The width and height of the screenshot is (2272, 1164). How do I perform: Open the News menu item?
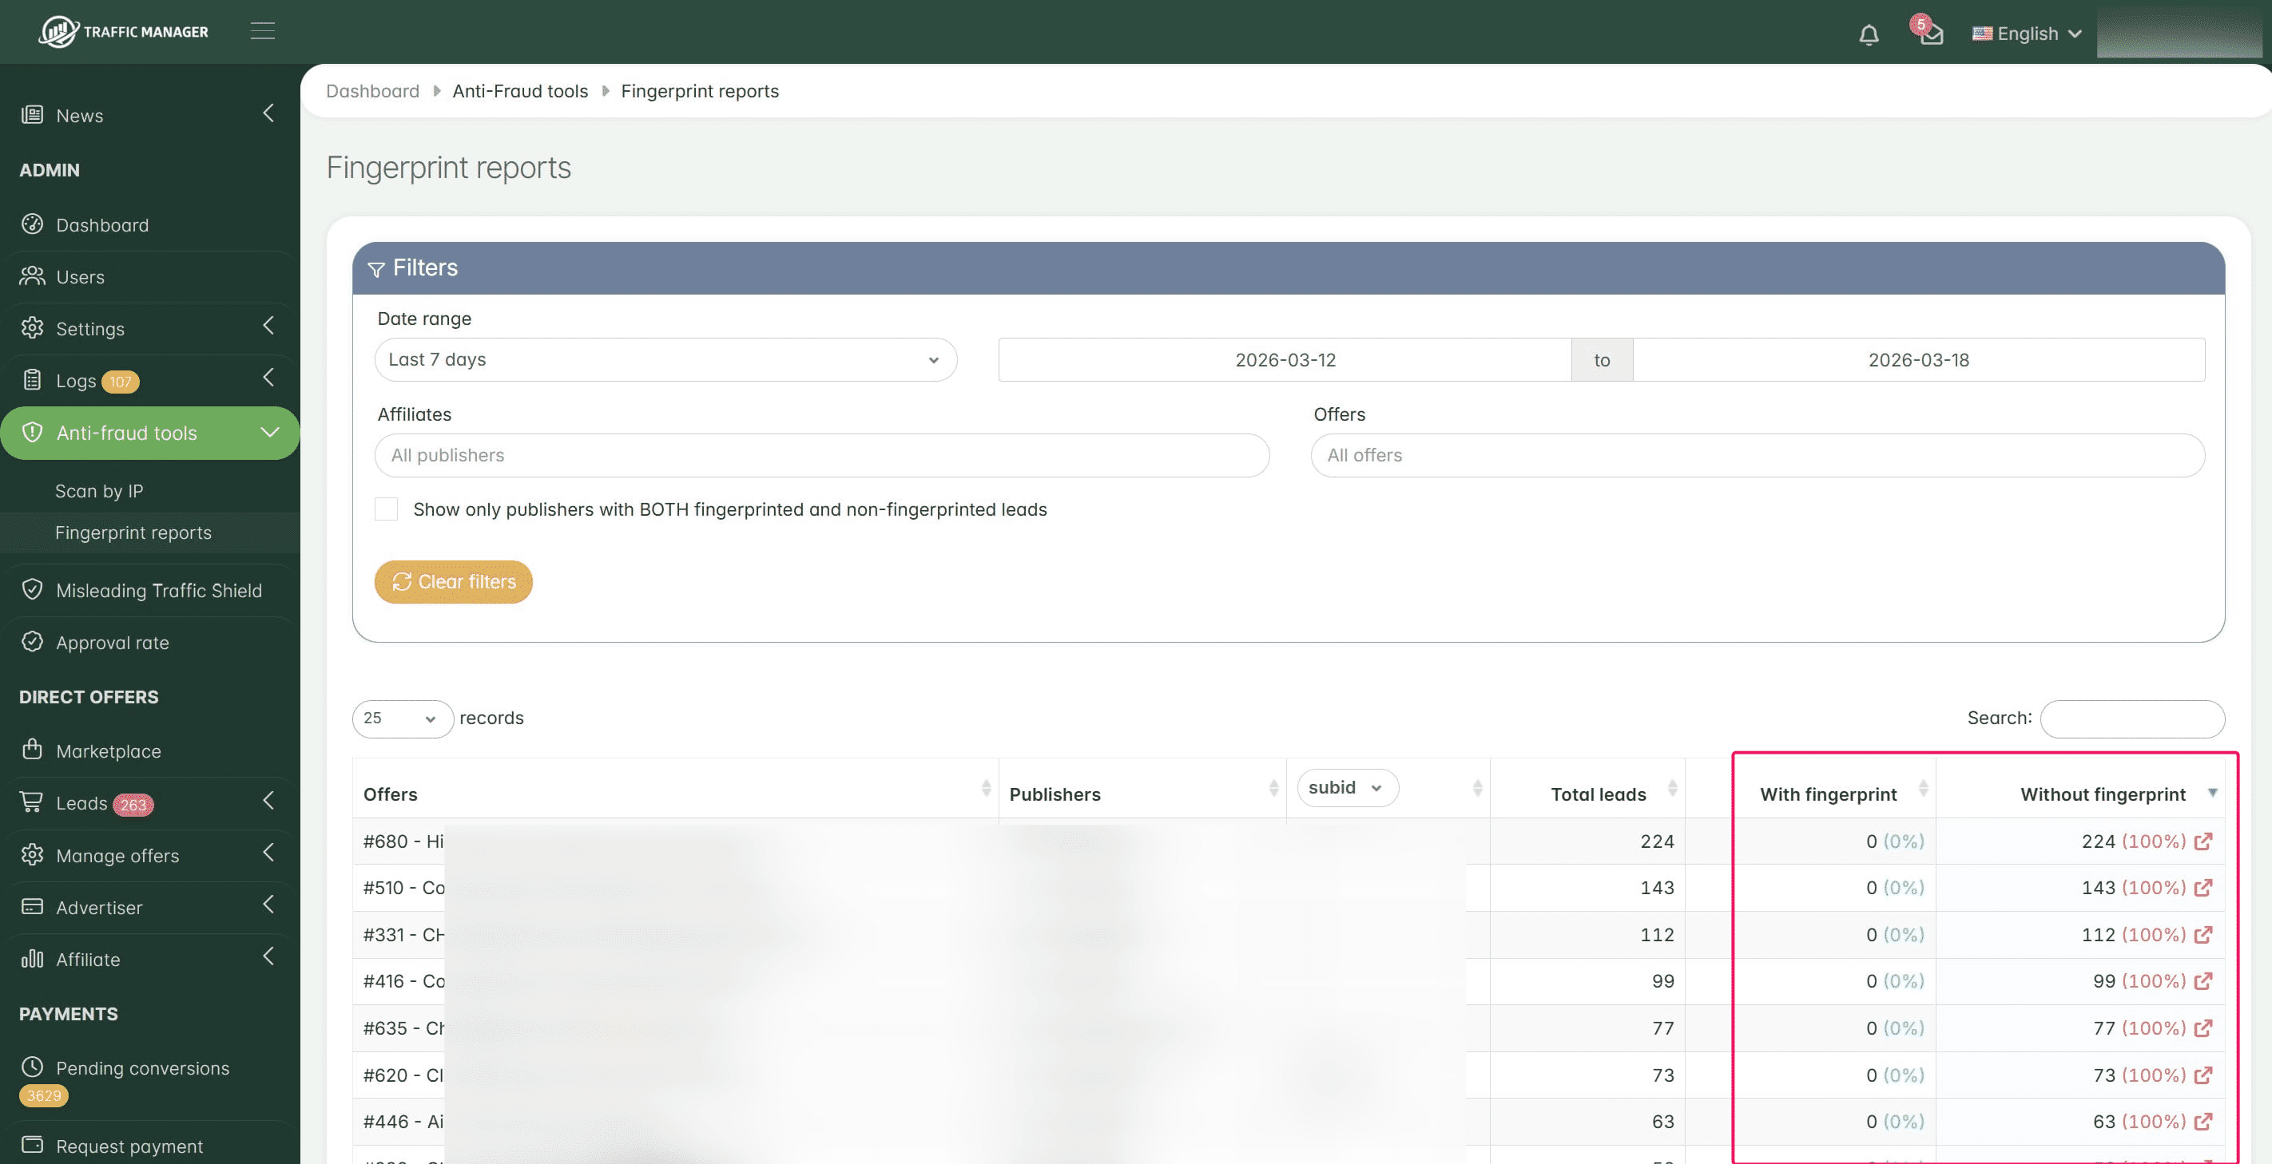[x=79, y=116]
